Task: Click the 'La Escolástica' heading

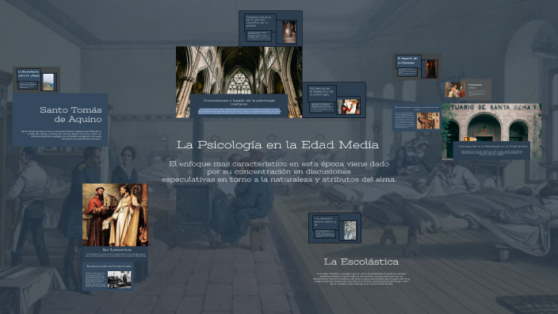Action: (361, 262)
